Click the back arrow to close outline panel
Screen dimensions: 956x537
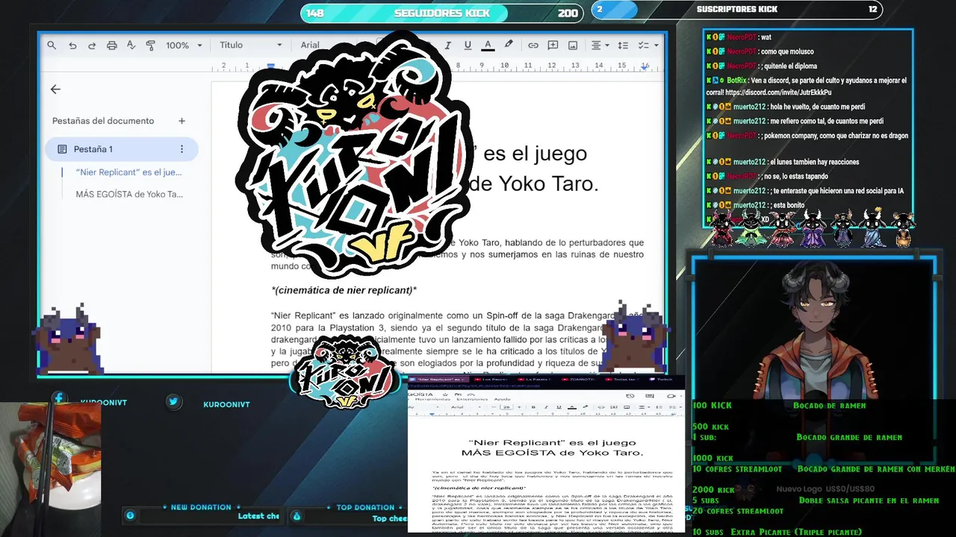(55, 89)
